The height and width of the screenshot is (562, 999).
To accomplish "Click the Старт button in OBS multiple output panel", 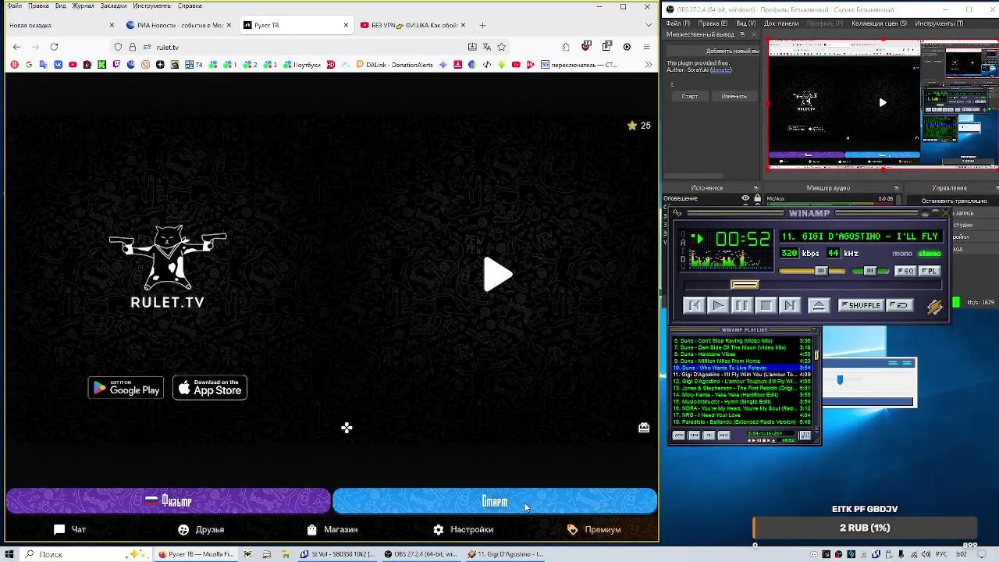I will click(690, 96).
